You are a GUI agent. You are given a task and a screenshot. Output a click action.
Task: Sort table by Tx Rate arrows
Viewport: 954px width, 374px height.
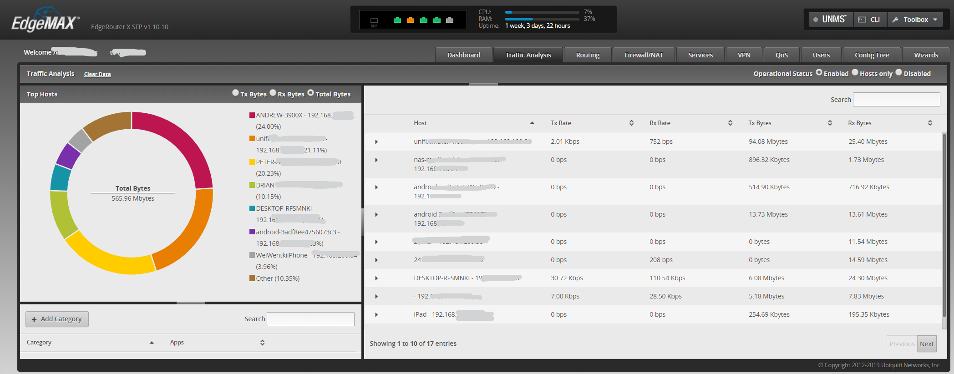click(x=631, y=123)
